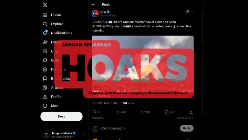Expand the Relevant sort dropdown
248x140 pixels.
pyautogui.click(x=98, y=118)
